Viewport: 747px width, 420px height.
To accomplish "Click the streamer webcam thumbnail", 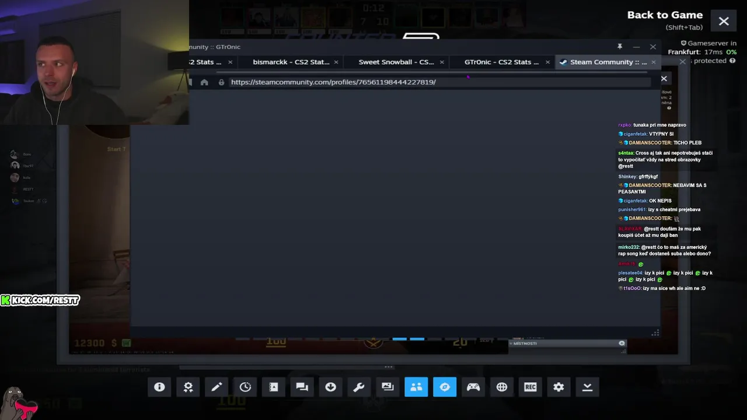I will click(x=95, y=62).
